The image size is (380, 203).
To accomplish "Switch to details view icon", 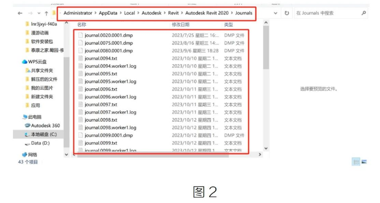I will click(356, 162).
